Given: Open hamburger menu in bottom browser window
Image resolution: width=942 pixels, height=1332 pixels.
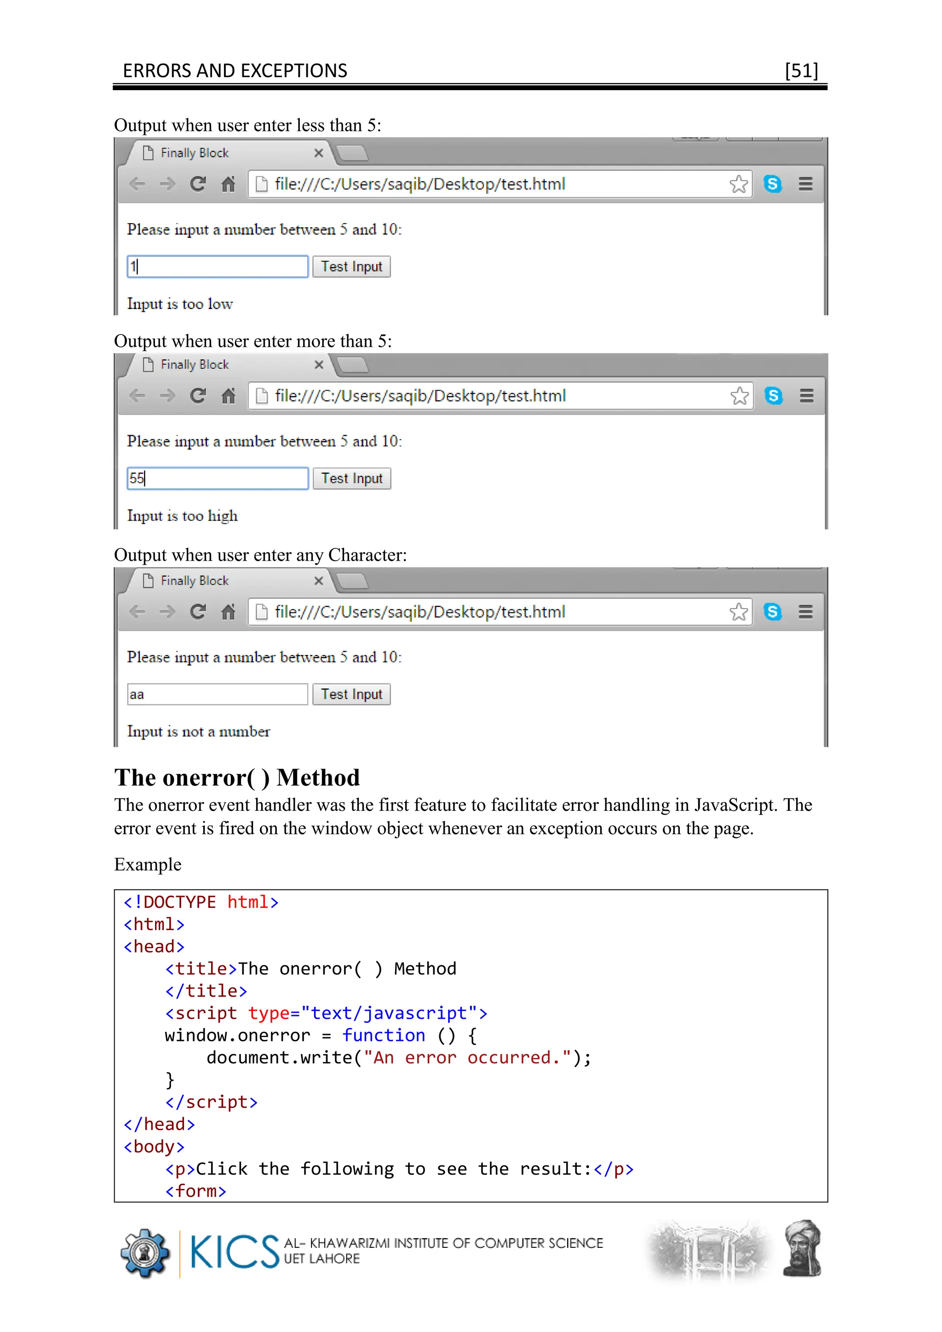Looking at the screenshot, I should 806,611.
